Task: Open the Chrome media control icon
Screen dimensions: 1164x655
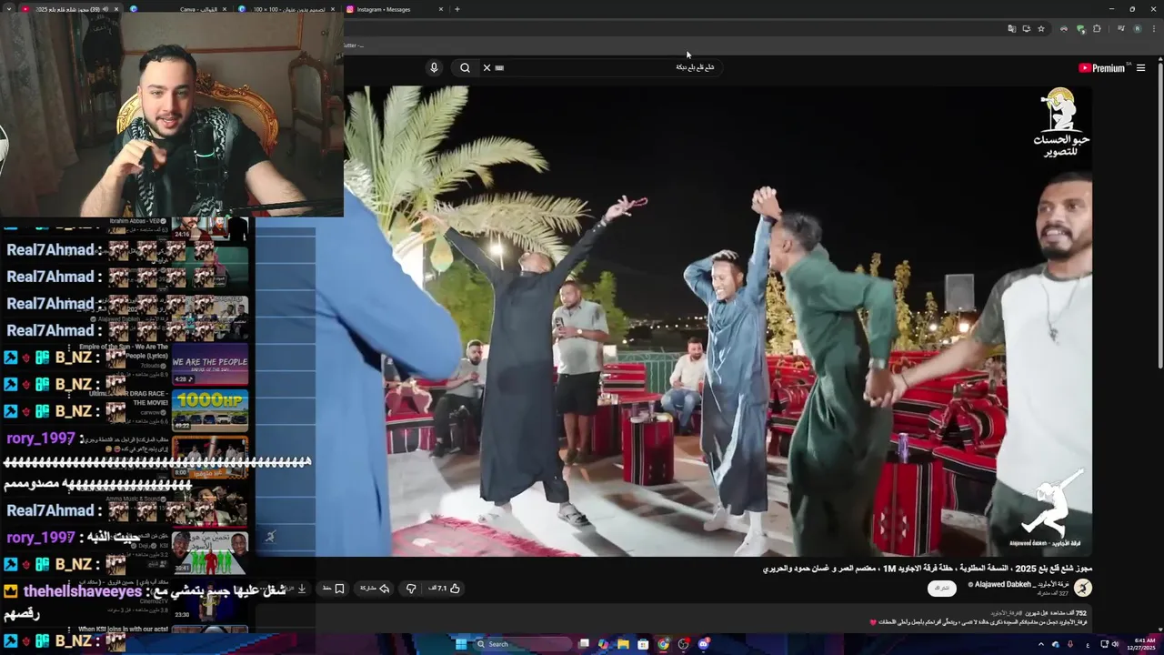Action: [x=1120, y=29]
